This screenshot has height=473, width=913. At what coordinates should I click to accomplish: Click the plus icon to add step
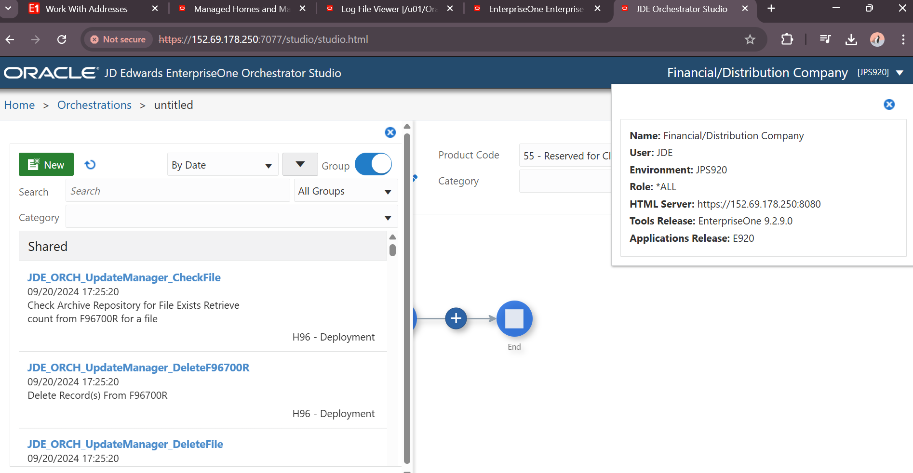pyautogui.click(x=456, y=318)
